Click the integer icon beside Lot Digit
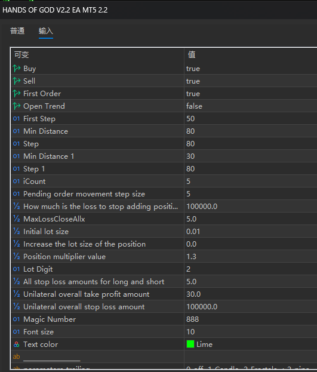 [16, 269]
